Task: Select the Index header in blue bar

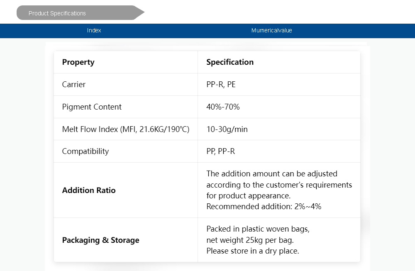Action: [94, 30]
